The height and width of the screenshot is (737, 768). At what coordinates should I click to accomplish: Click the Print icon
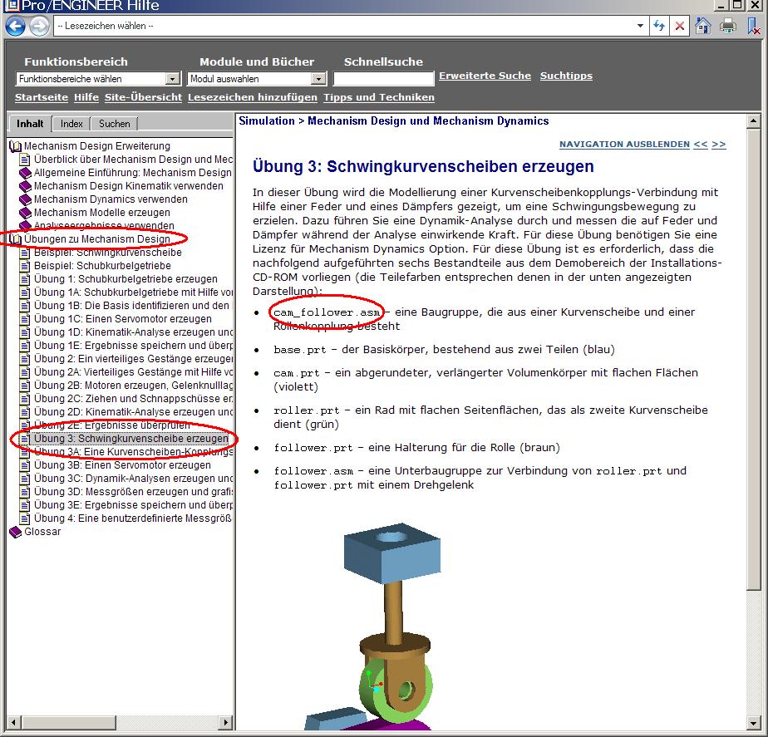[728, 26]
